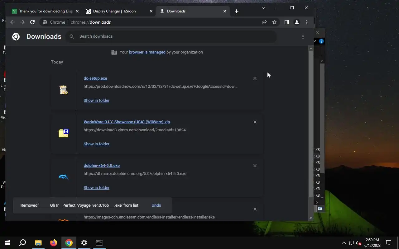Open the browser is managed link
This screenshot has height=249, width=399.
pos(147,52)
